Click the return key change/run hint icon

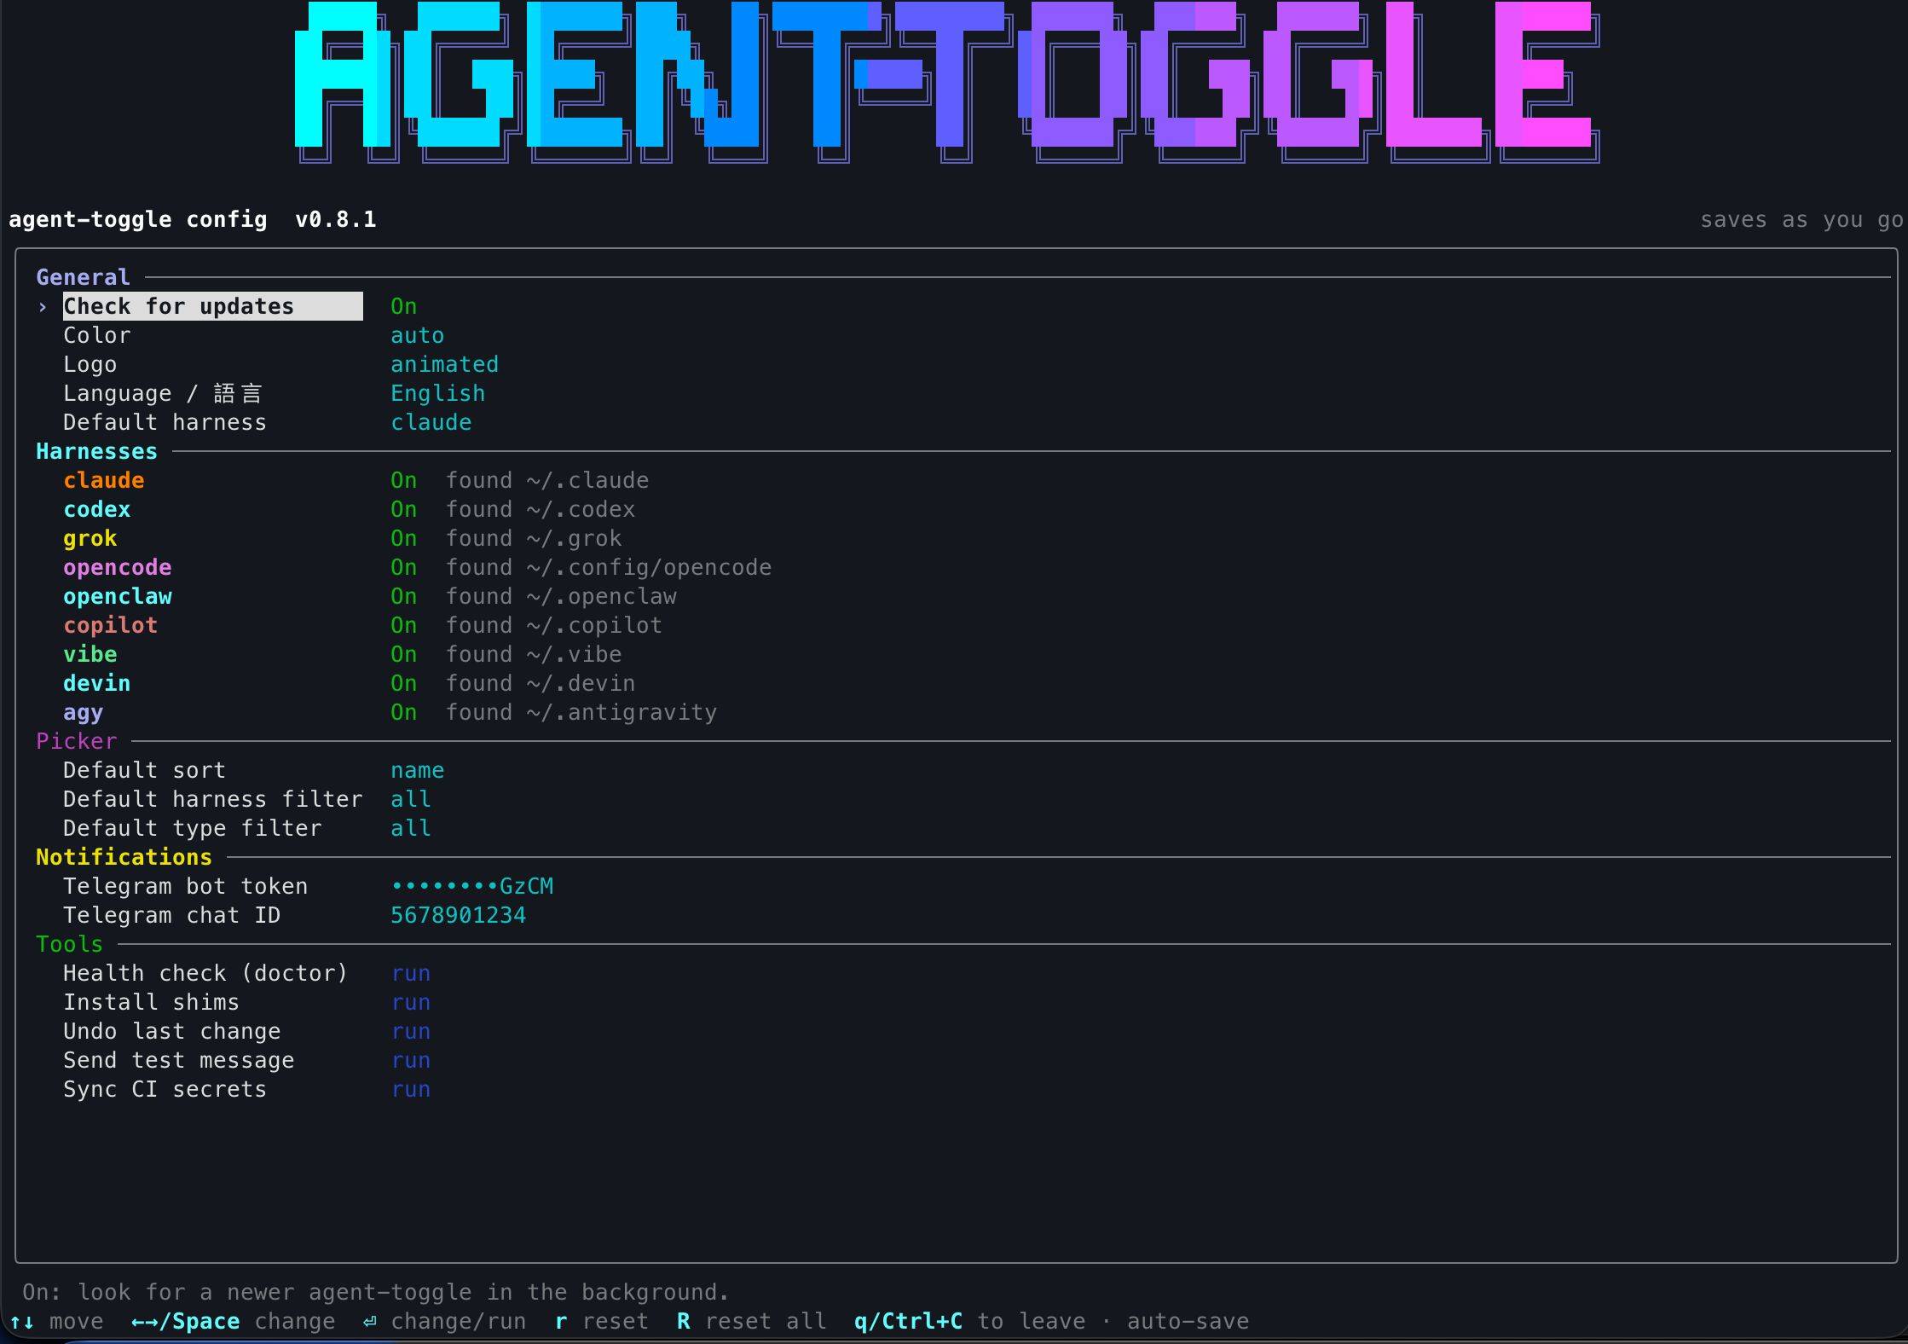click(x=369, y=1321)
